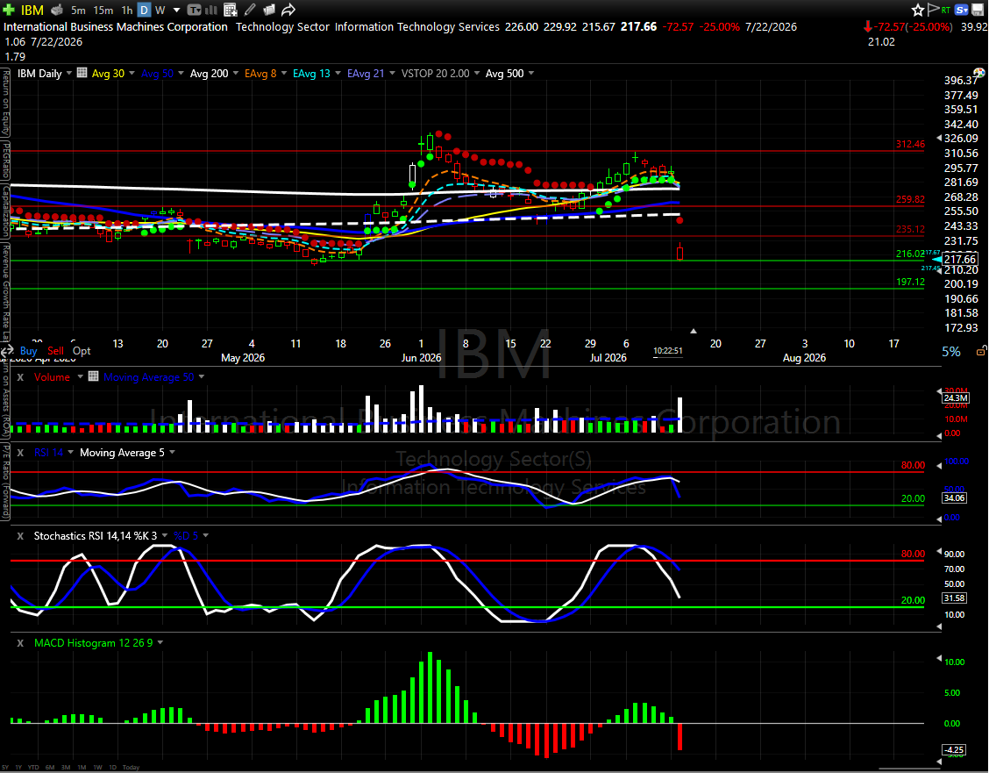Click the IBM ticker symbol field

click(x=32, y=11)
